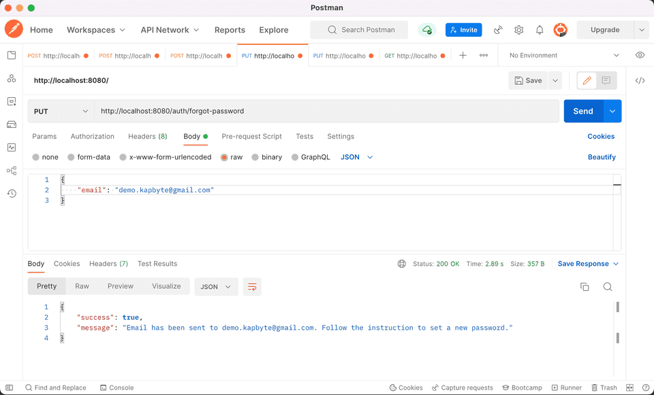This screenshot has width=654, height=395.
Task: Select the GraphQL body option
Action: point(311,157)
